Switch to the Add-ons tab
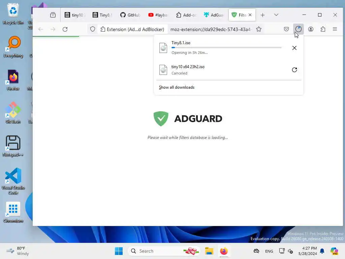This screenshot has width=345, height=259. pyautogui.click(x=186, y=15)
